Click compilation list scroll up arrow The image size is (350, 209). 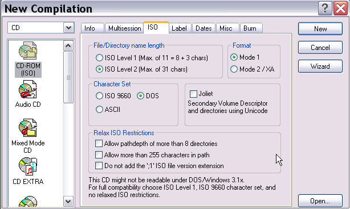click(68, 46)
